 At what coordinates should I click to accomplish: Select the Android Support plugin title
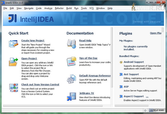[134, 62]
